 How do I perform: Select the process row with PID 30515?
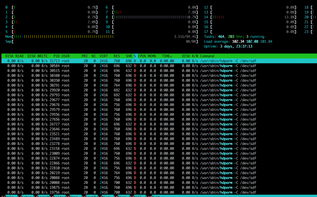pyautogui.click(x=159, y=71)
